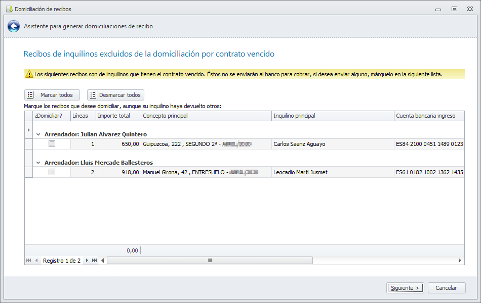Click the Siguiente > button
The image size is (481, 303).
point(405,288)
